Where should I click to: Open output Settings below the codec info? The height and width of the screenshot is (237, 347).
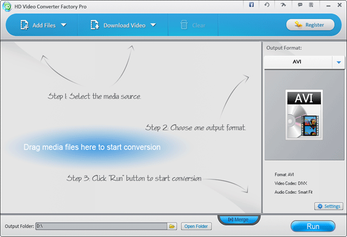328,206
